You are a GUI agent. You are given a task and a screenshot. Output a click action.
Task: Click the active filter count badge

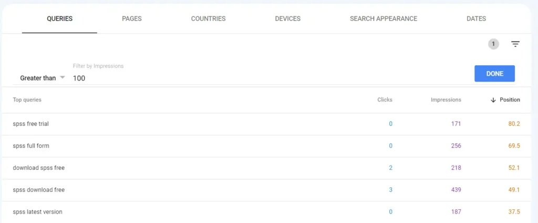pos(493,44)
